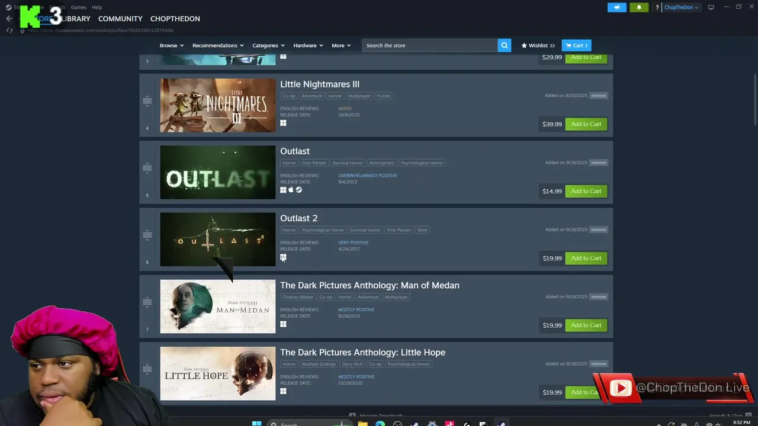Open the announcements megaphone button
The image size is (758, 426).
616,7
